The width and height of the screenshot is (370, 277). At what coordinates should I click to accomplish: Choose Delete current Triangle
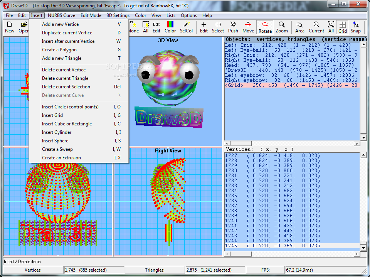[x=79, y=78]
